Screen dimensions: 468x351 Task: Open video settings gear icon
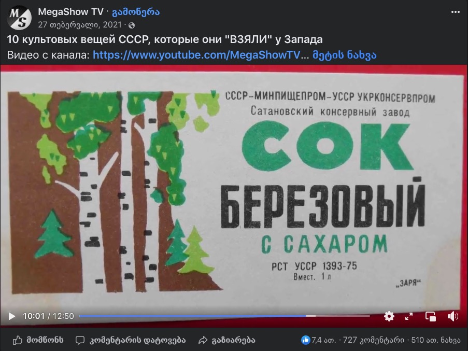pyautogui.click(x=389, y=316)
